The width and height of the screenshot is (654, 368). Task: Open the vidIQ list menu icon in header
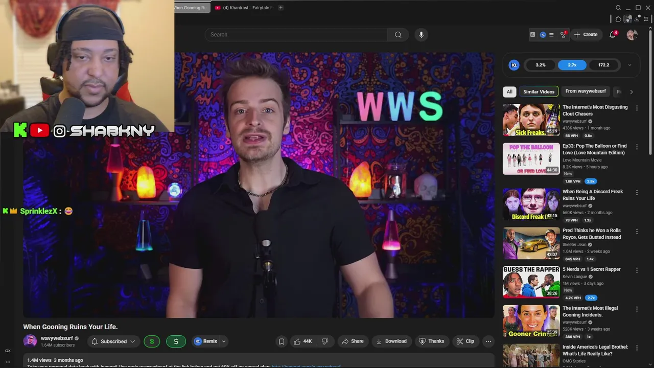coord(551,35)
